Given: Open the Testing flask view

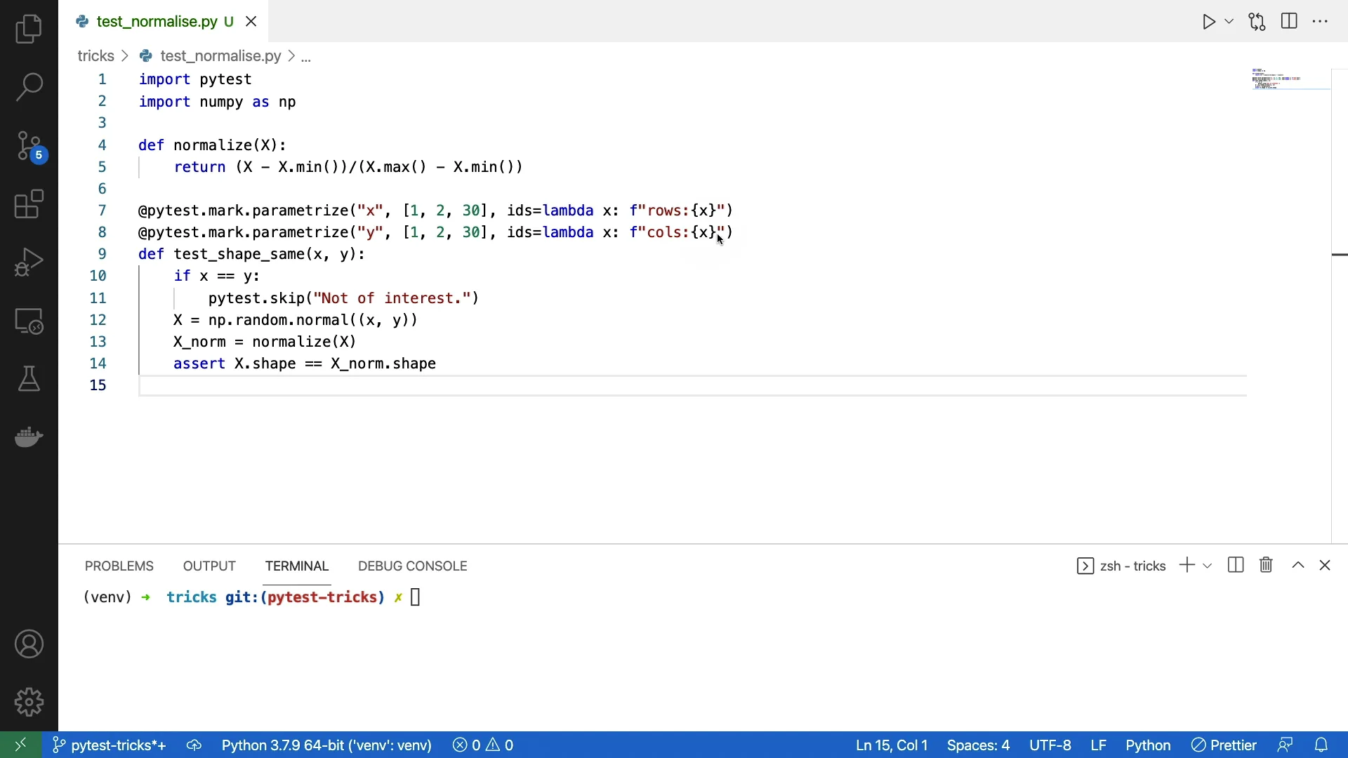Looking at the screenshot, I should (29, 379).
